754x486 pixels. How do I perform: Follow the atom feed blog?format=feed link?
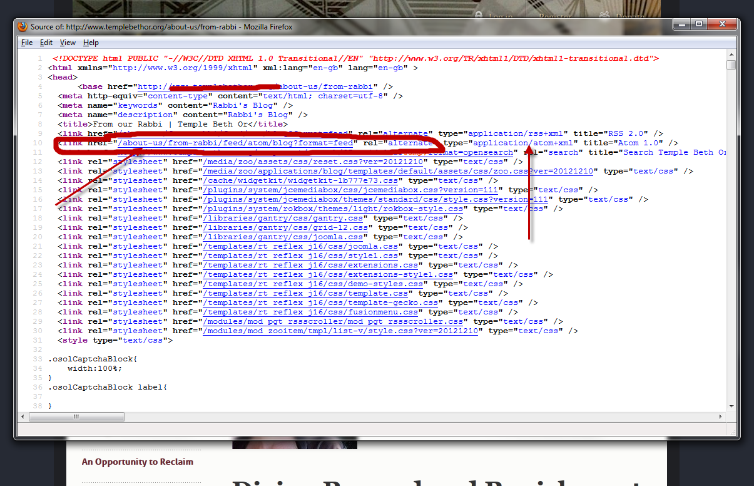tap(236, 143)
